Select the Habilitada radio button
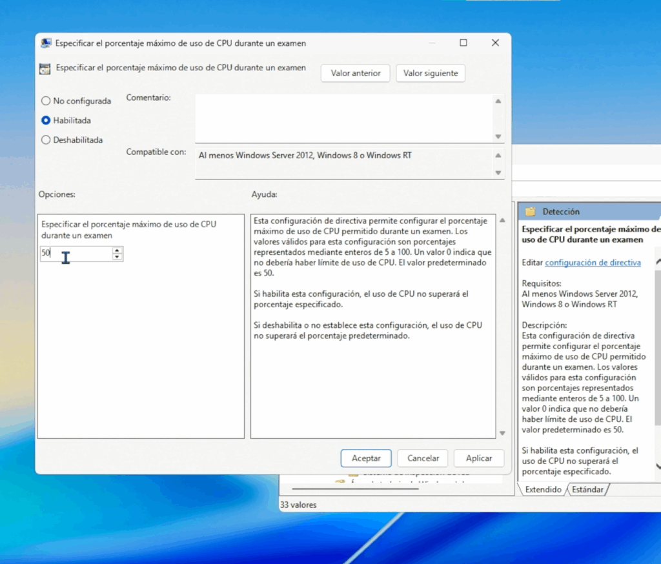The width and height of the screenshot is (661, 564). point(46,121)
